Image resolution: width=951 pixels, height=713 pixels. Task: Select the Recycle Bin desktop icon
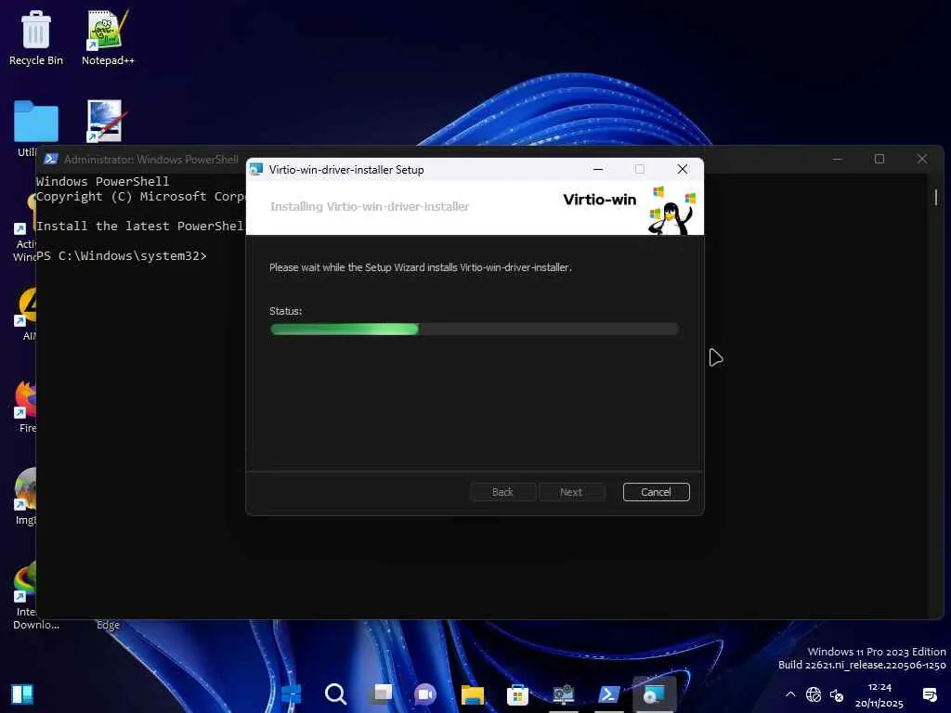point(36,37)
